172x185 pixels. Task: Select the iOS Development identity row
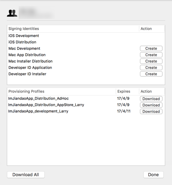(86, 36)
